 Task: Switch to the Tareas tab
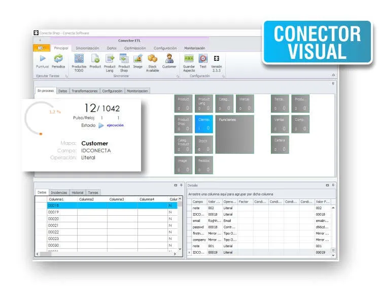click(93, 192)
